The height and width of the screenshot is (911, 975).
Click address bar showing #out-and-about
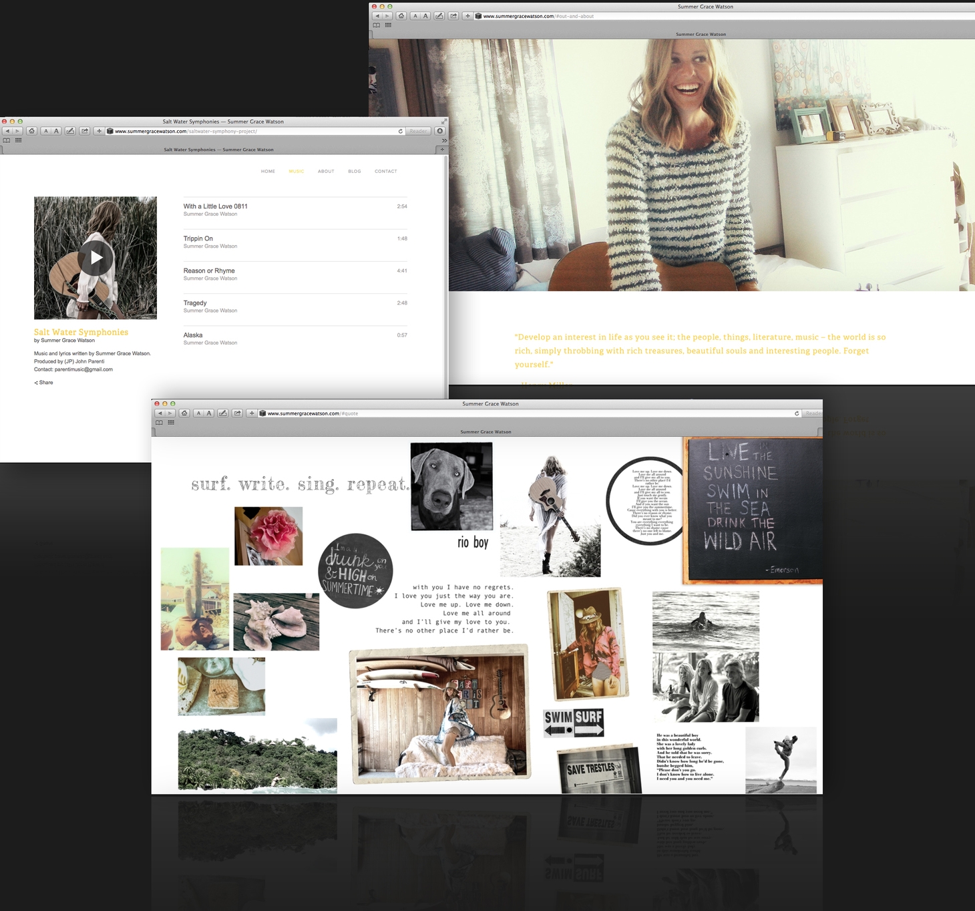point(725,16)
